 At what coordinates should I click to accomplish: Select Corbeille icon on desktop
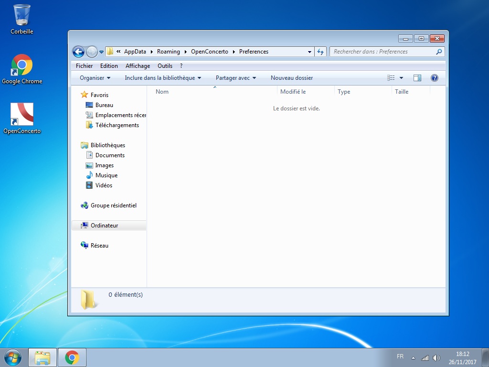(x=22, y=19)
